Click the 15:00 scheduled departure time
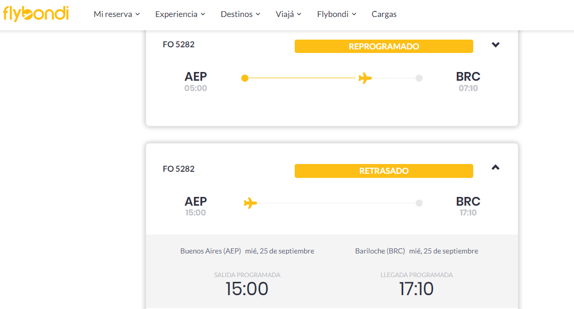The width and height of the screenshot is (574, 309). click(x=247, y=289)
